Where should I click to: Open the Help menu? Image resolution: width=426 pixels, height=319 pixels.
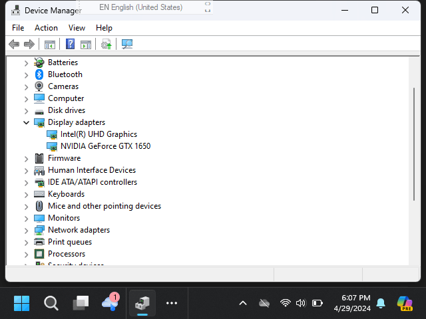point(104,28)
